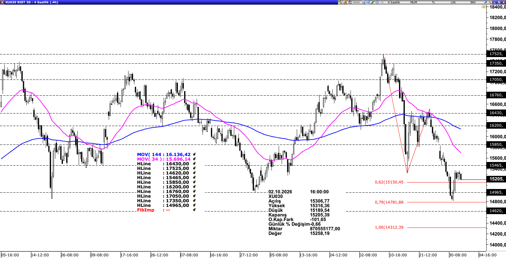506x258 pixels.
Task: Click the HLine 15850,00 legend row text
Action: coord(163,182)
